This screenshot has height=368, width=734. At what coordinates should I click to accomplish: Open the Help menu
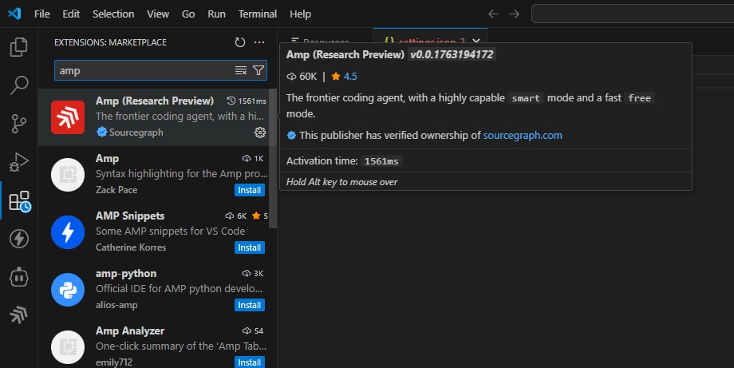pyautogui.click(x=300, y=14)
